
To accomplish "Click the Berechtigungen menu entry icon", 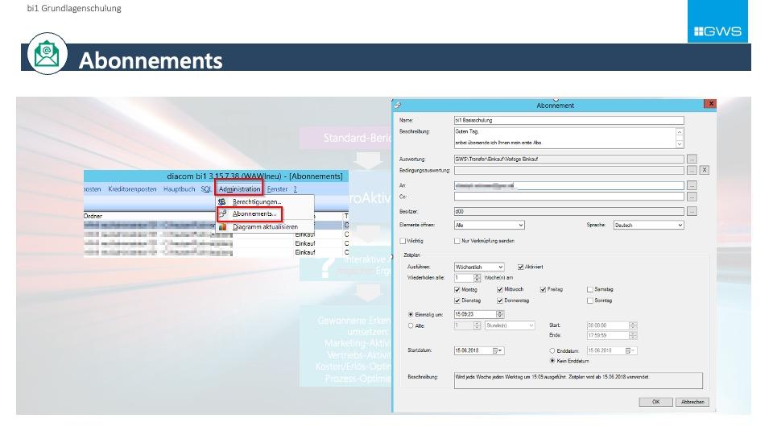I will (x=222, y=201).
